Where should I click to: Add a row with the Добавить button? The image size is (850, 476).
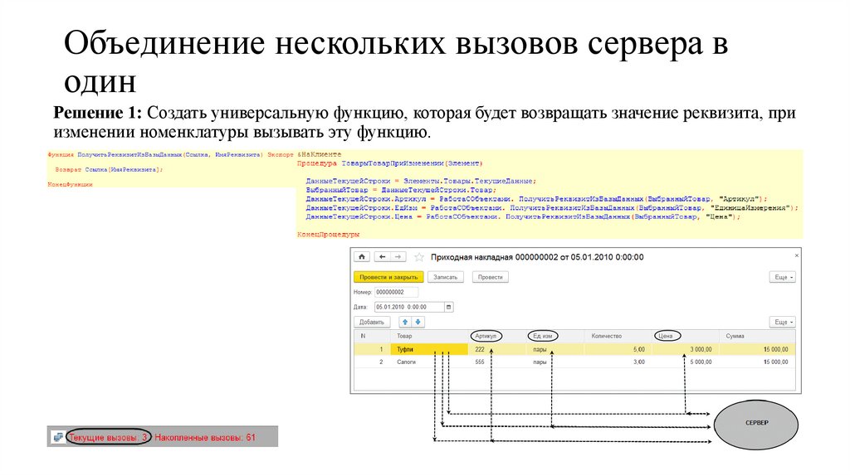click(x=372, y=322)
